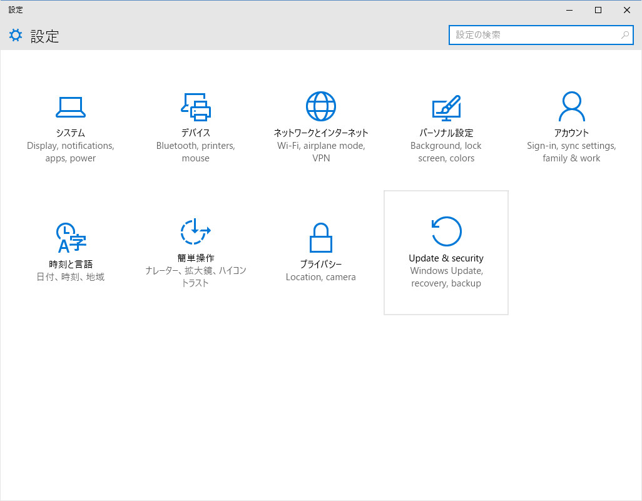This screenshot has width=642, height=501.
Task: Click 'Wi-Fi, airplane mode, VPN' description
Action: point(321,152)
